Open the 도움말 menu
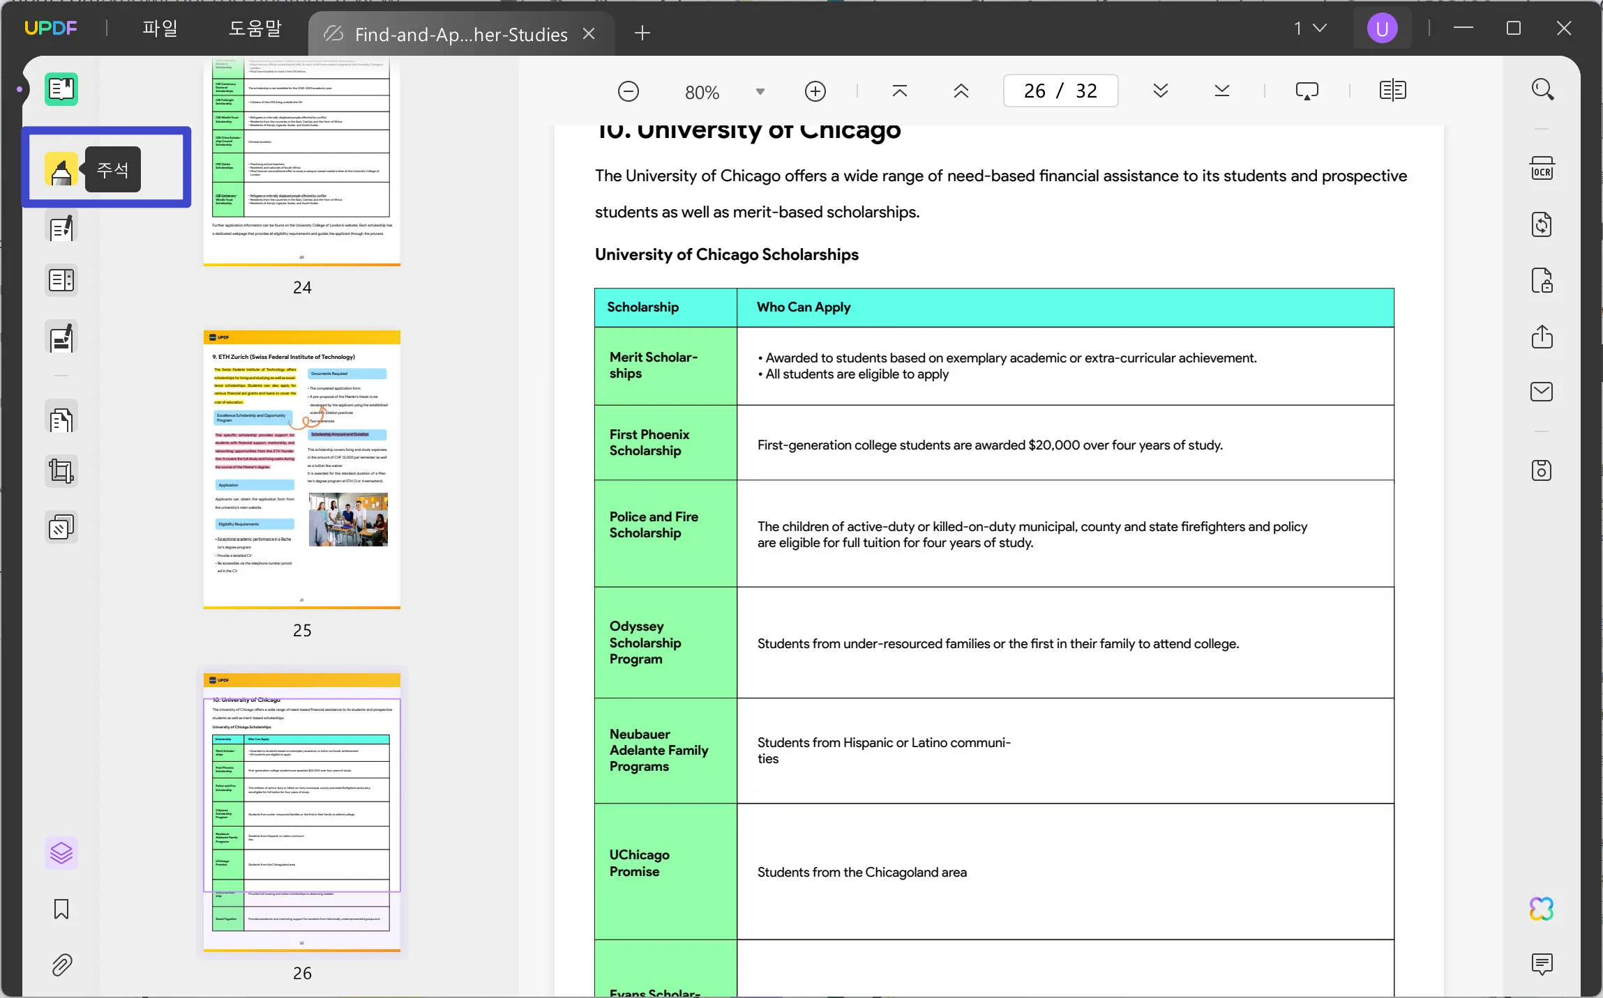 255,29
